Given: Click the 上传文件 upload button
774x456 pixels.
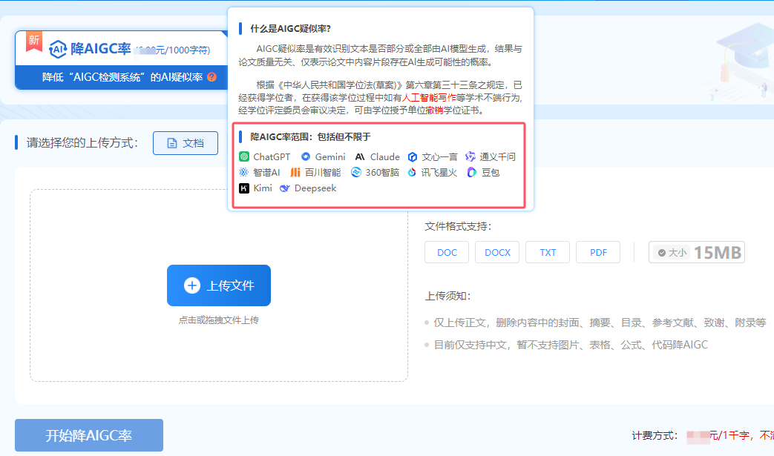Looking at the screenshot, I should 219,285.
